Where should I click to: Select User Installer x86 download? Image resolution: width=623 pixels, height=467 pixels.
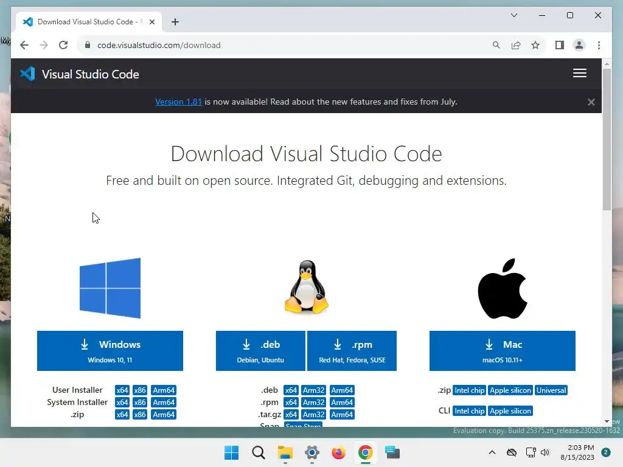[140, 390]
